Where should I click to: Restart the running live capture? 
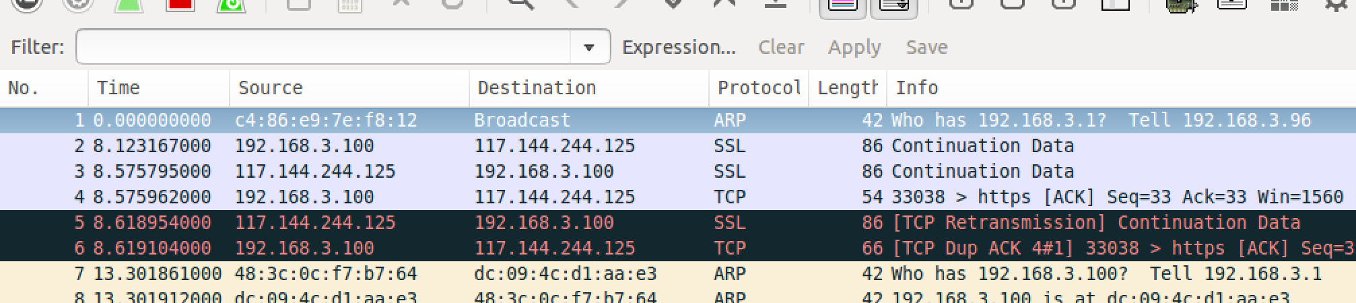click(231, 5)
